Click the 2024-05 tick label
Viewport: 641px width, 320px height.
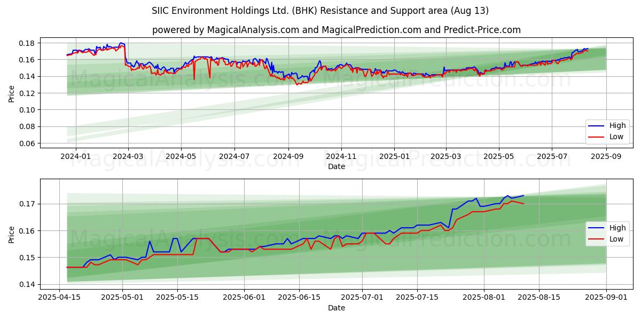[181, 156]
